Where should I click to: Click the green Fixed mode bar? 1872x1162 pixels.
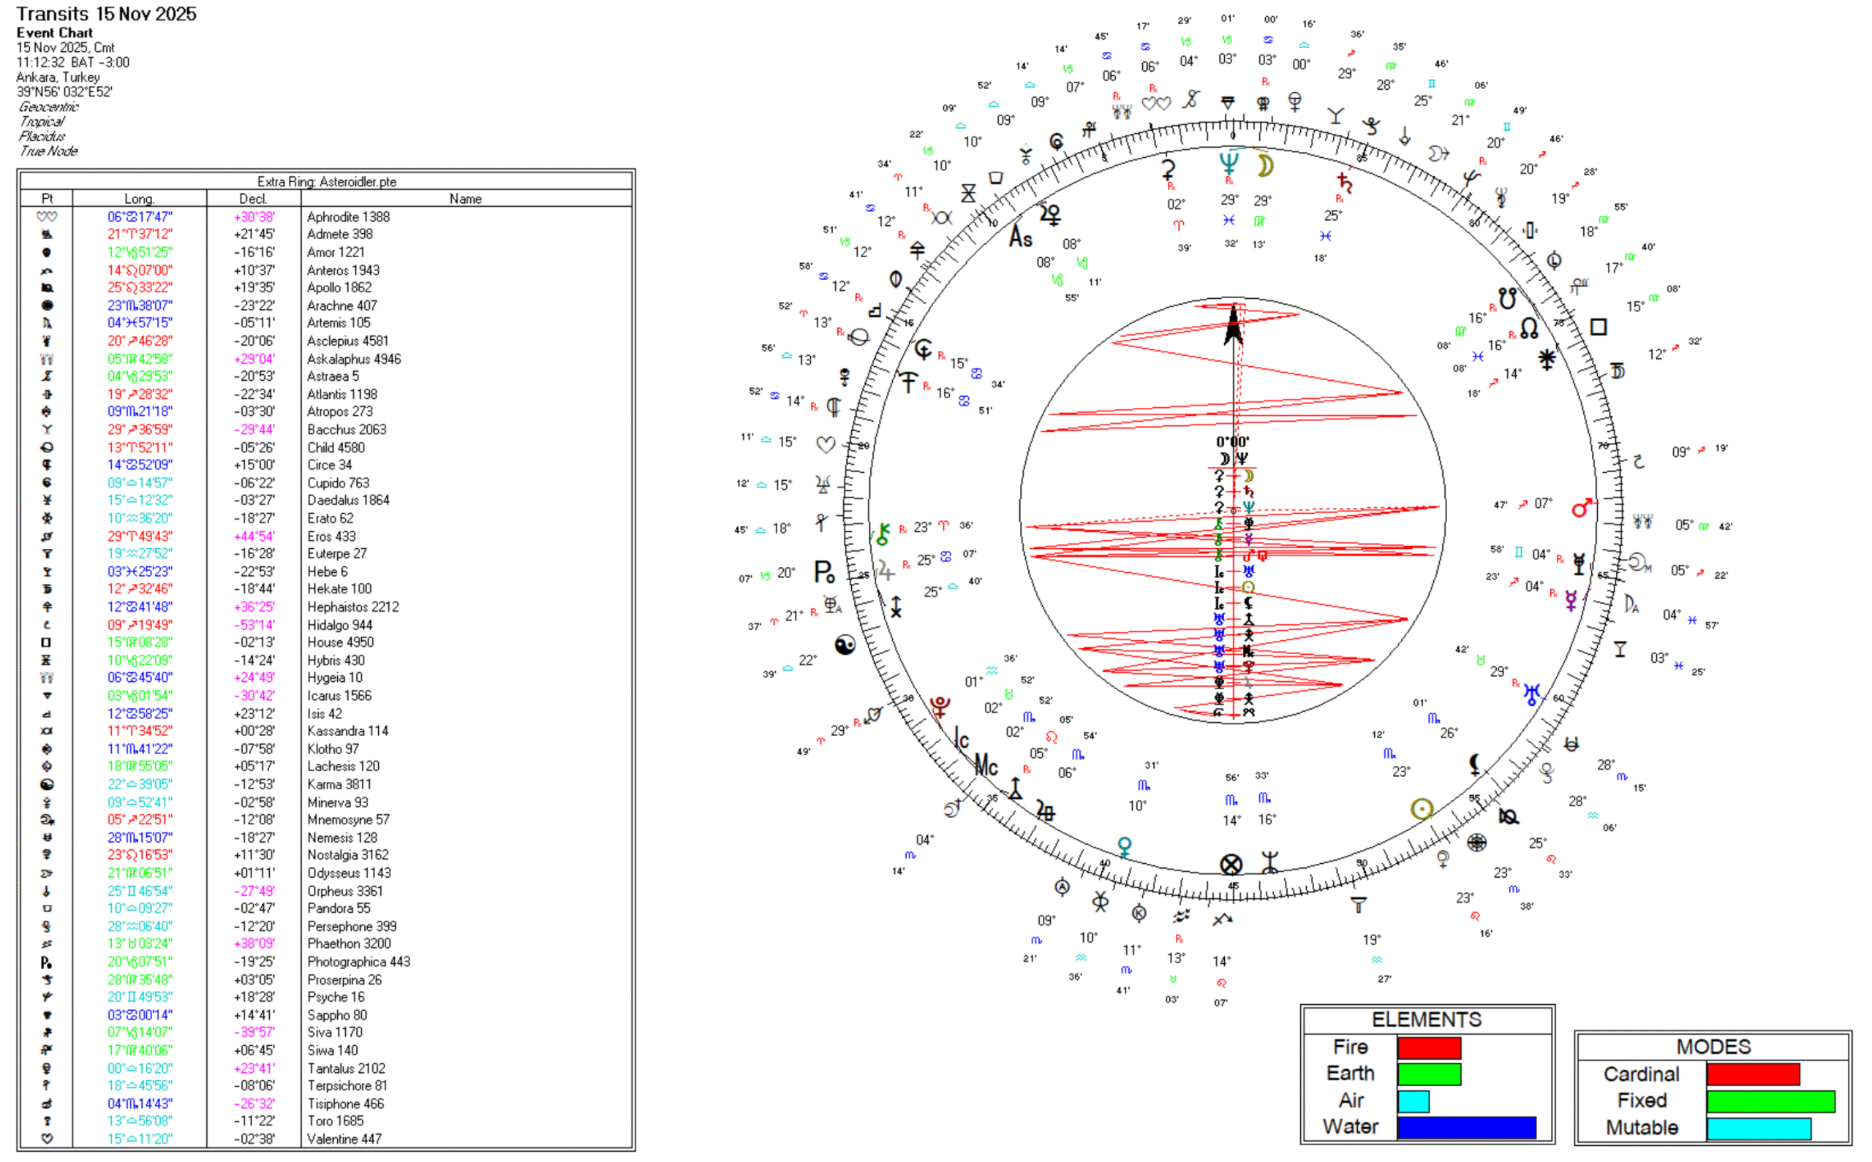pyautogui.click(x=1770, y=1101)
